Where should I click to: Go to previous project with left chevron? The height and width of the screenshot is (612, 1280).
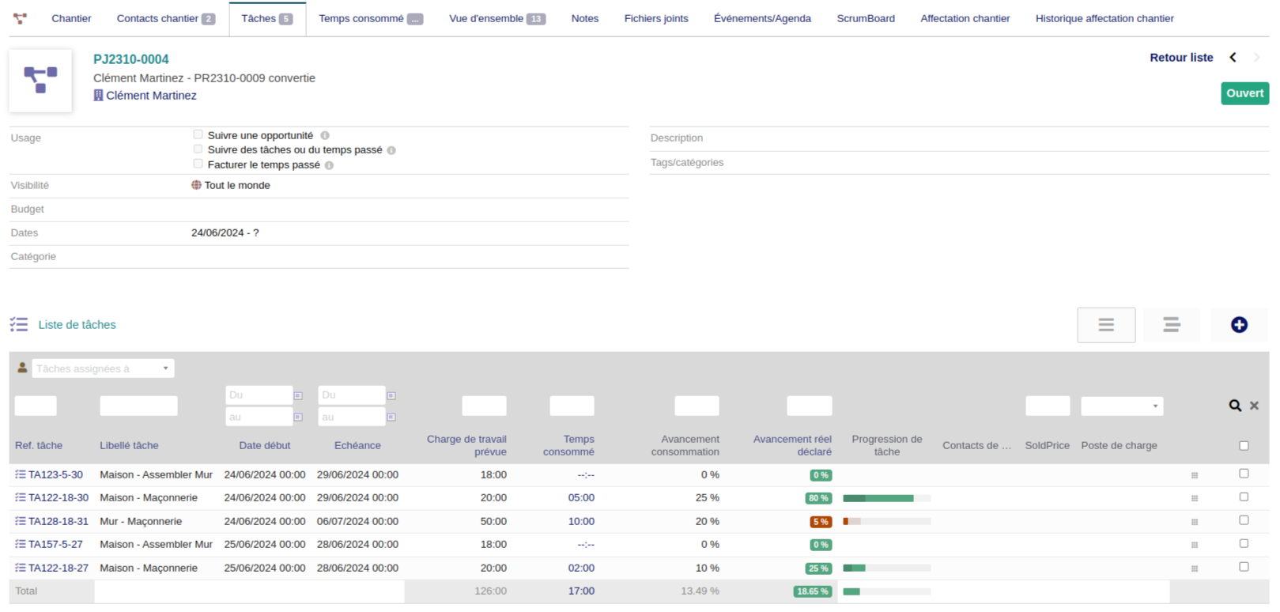1233,57
